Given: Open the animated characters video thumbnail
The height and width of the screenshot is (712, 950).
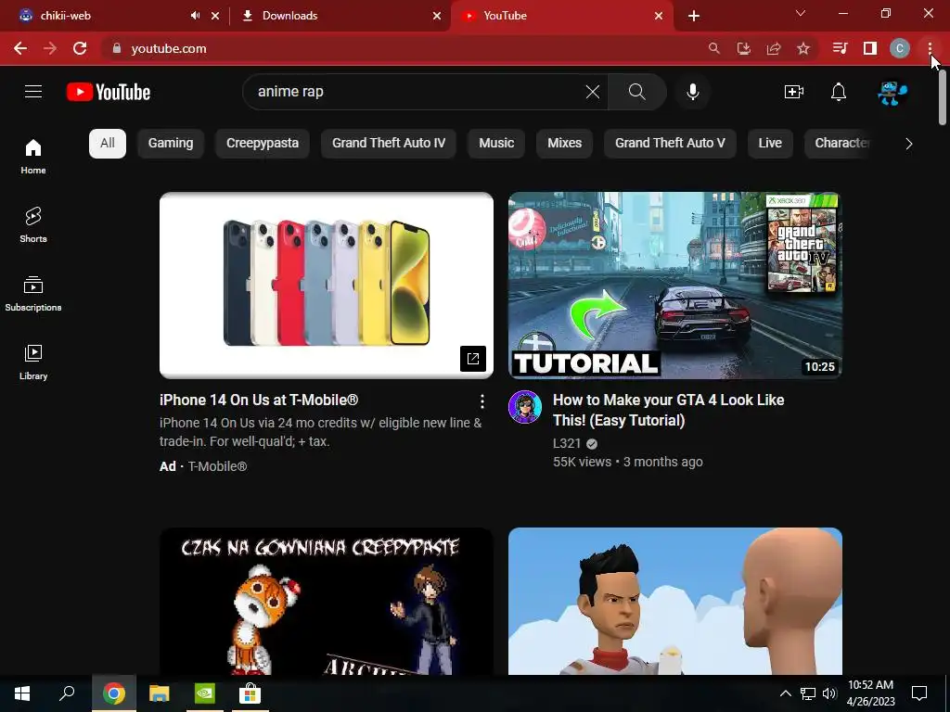Looking at the screenshot, I should point(675,601).
